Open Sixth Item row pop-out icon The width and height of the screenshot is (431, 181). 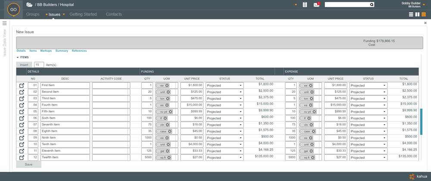[x=22, y=118]
